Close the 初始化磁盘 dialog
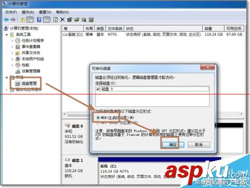This screenshot has height=188, width=250. point(207,67)
